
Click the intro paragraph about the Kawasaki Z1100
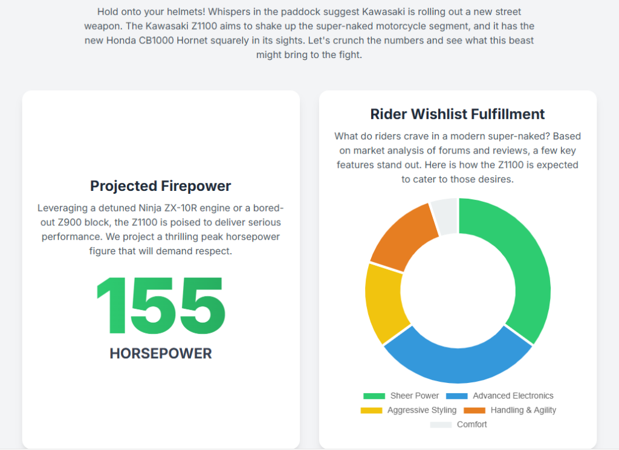pyautogui.click(x=309, y=33)
